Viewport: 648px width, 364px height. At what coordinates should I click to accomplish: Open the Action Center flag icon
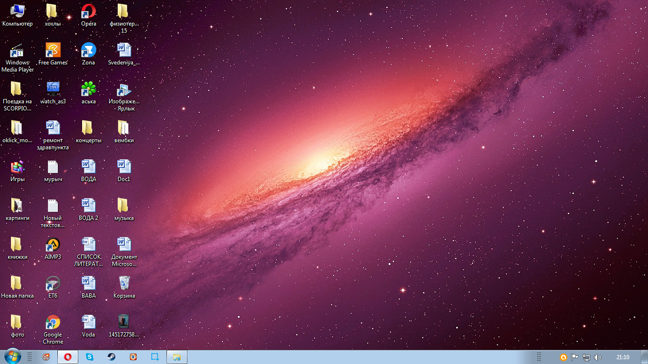tap(575, 357)
